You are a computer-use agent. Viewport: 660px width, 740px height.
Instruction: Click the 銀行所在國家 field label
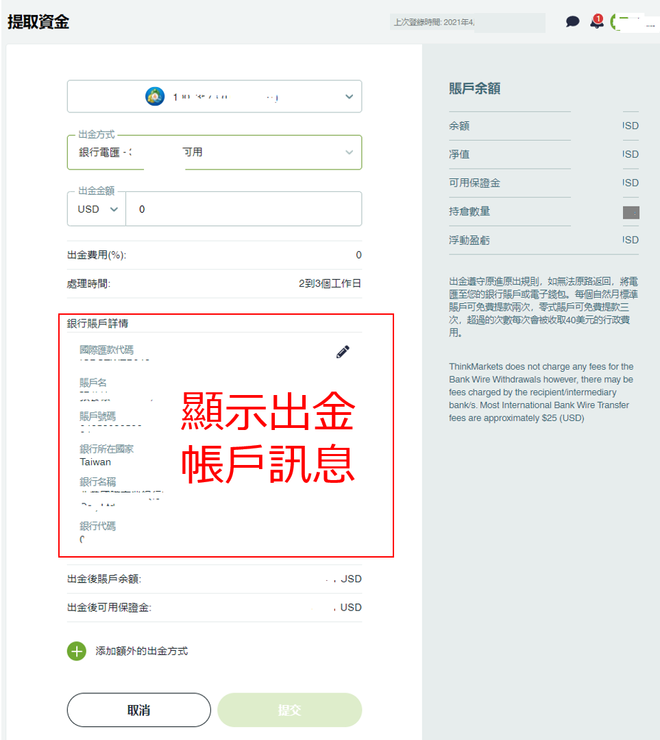click(x=107, y=449)
